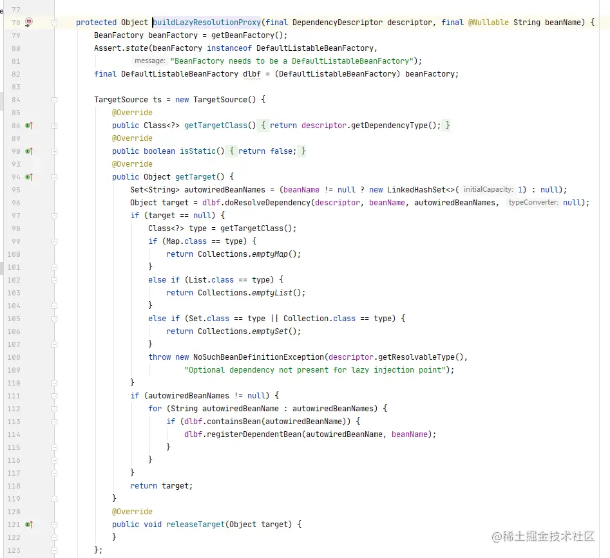Click line number 101 in the gutter
Viewport: 610px width, 558px height.
(x=14, y=267)
